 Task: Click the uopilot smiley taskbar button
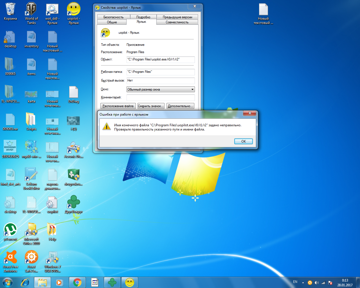(129, 282)
